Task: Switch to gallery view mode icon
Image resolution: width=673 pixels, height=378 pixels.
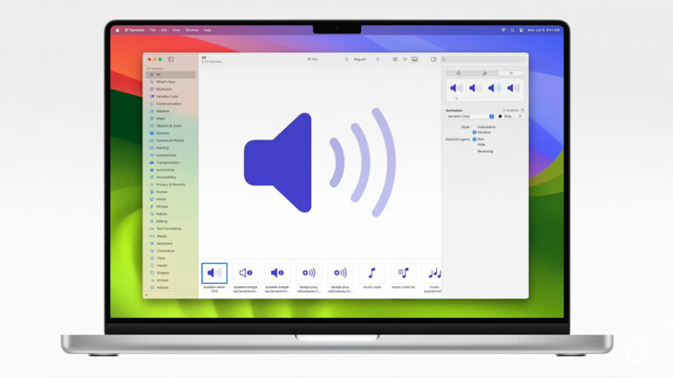Action: click(x=414, y=59)
